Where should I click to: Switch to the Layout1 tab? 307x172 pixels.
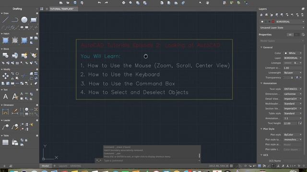tap(63, 166)
